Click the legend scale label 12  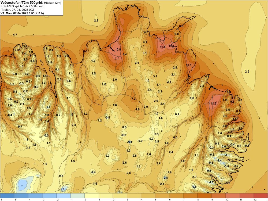pyautogui.click(x=255, y=200)
